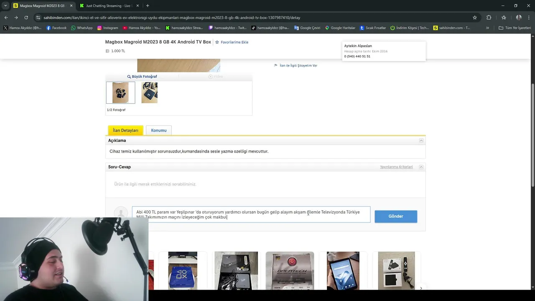Open the Google Çeviri bookmark
The image size is (535, 301).
[307, 28]
